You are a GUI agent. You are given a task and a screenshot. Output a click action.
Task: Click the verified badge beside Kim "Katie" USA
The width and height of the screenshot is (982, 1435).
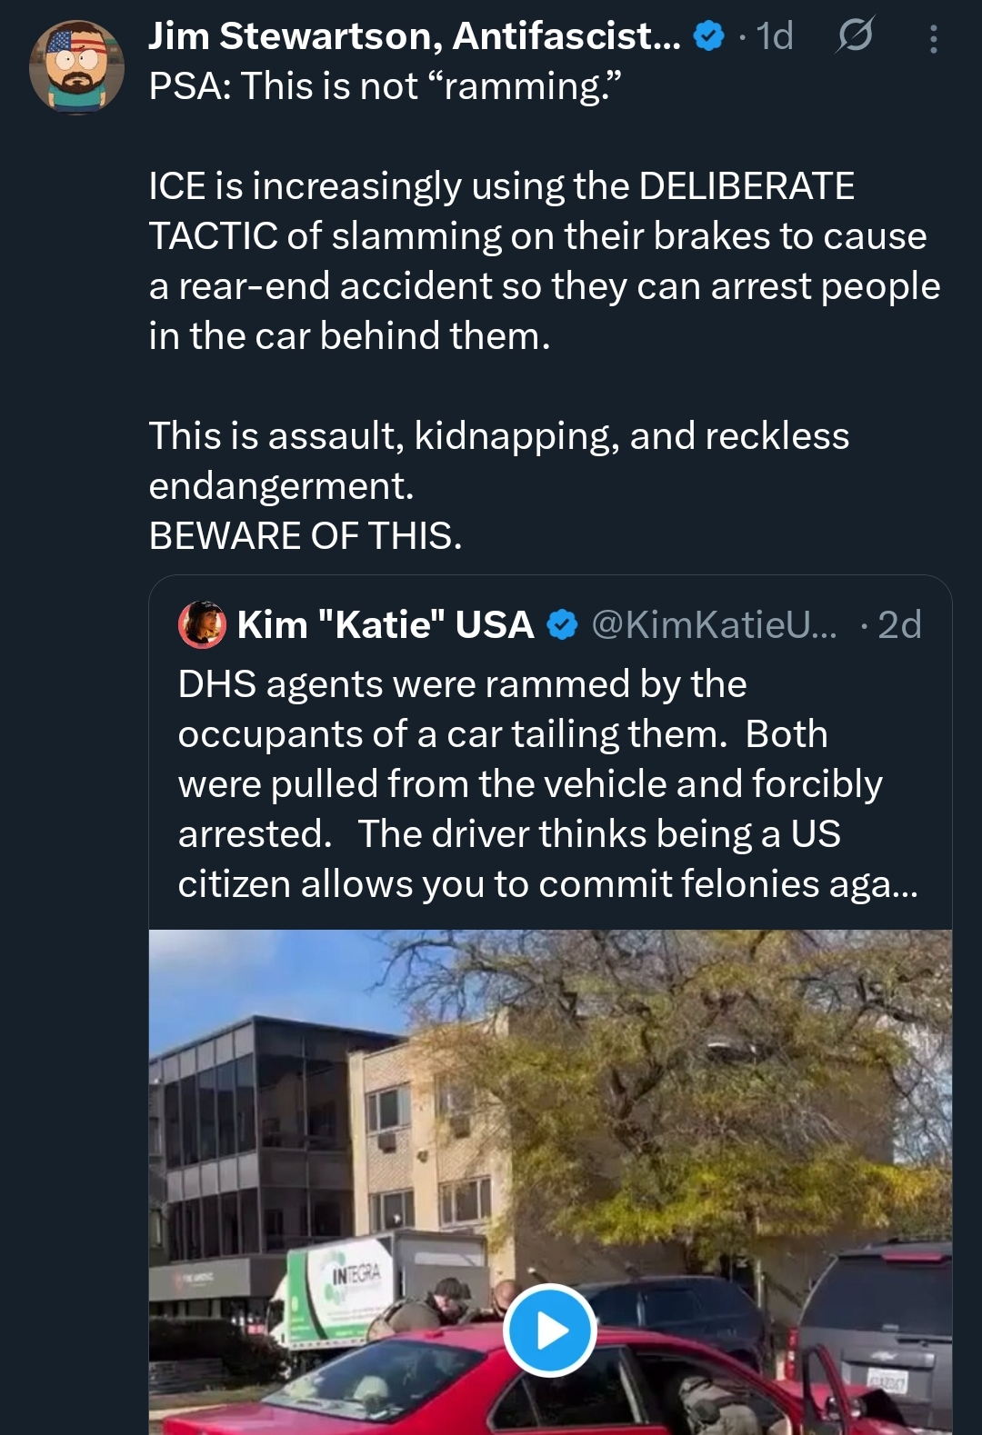pyautogui.click(x=563, y=624)
